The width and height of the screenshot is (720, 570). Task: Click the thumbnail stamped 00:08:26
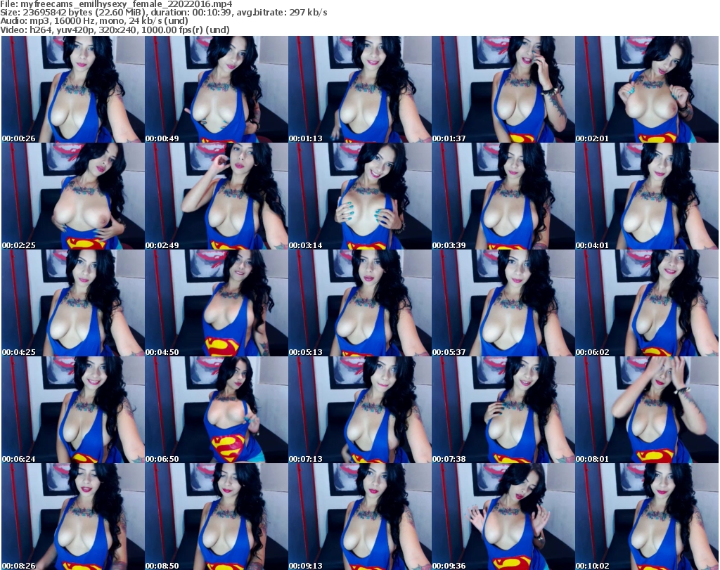(73, 517)
